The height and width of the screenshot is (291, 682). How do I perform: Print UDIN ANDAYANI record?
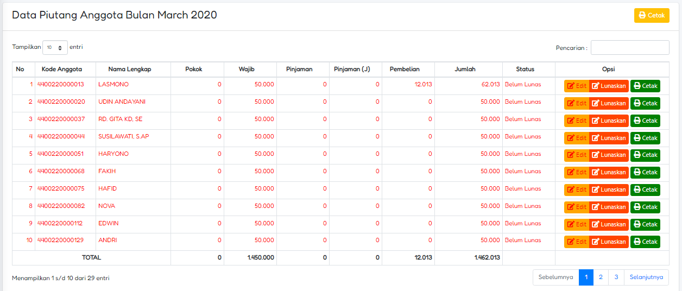click(645, 103)
